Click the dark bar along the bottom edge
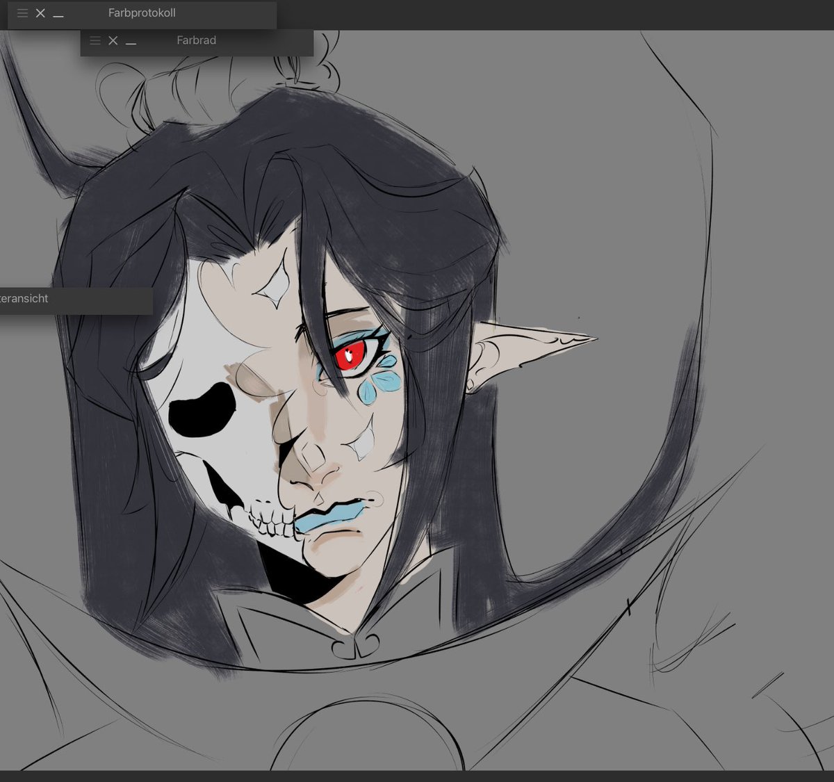The image size is (834, 782). 417,777
